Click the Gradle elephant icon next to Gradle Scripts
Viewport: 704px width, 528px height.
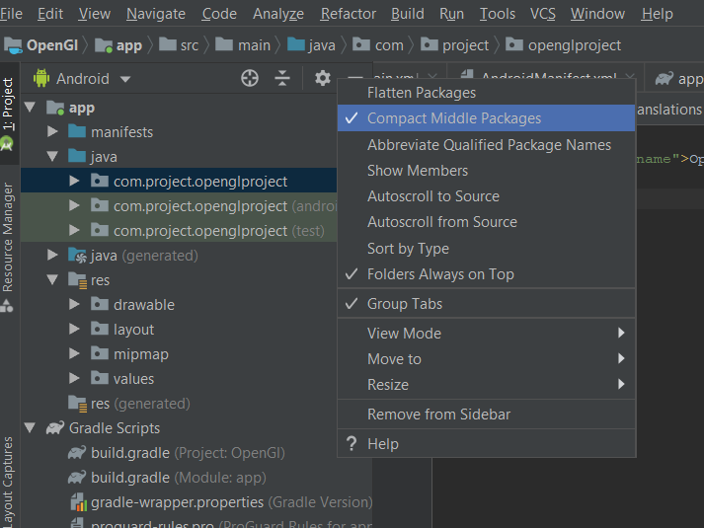click(55, 428)
